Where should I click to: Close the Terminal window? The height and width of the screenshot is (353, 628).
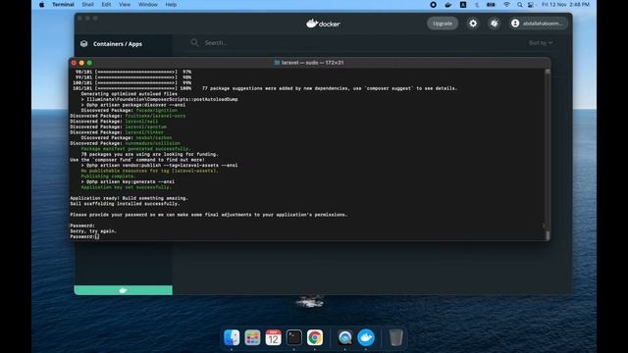pos(74,63)
